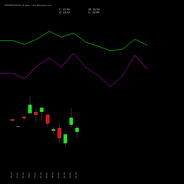This screenshot has height=184, width=184.
Task: Select the 21 Jan date label
Action: click(x=17, y=175)
